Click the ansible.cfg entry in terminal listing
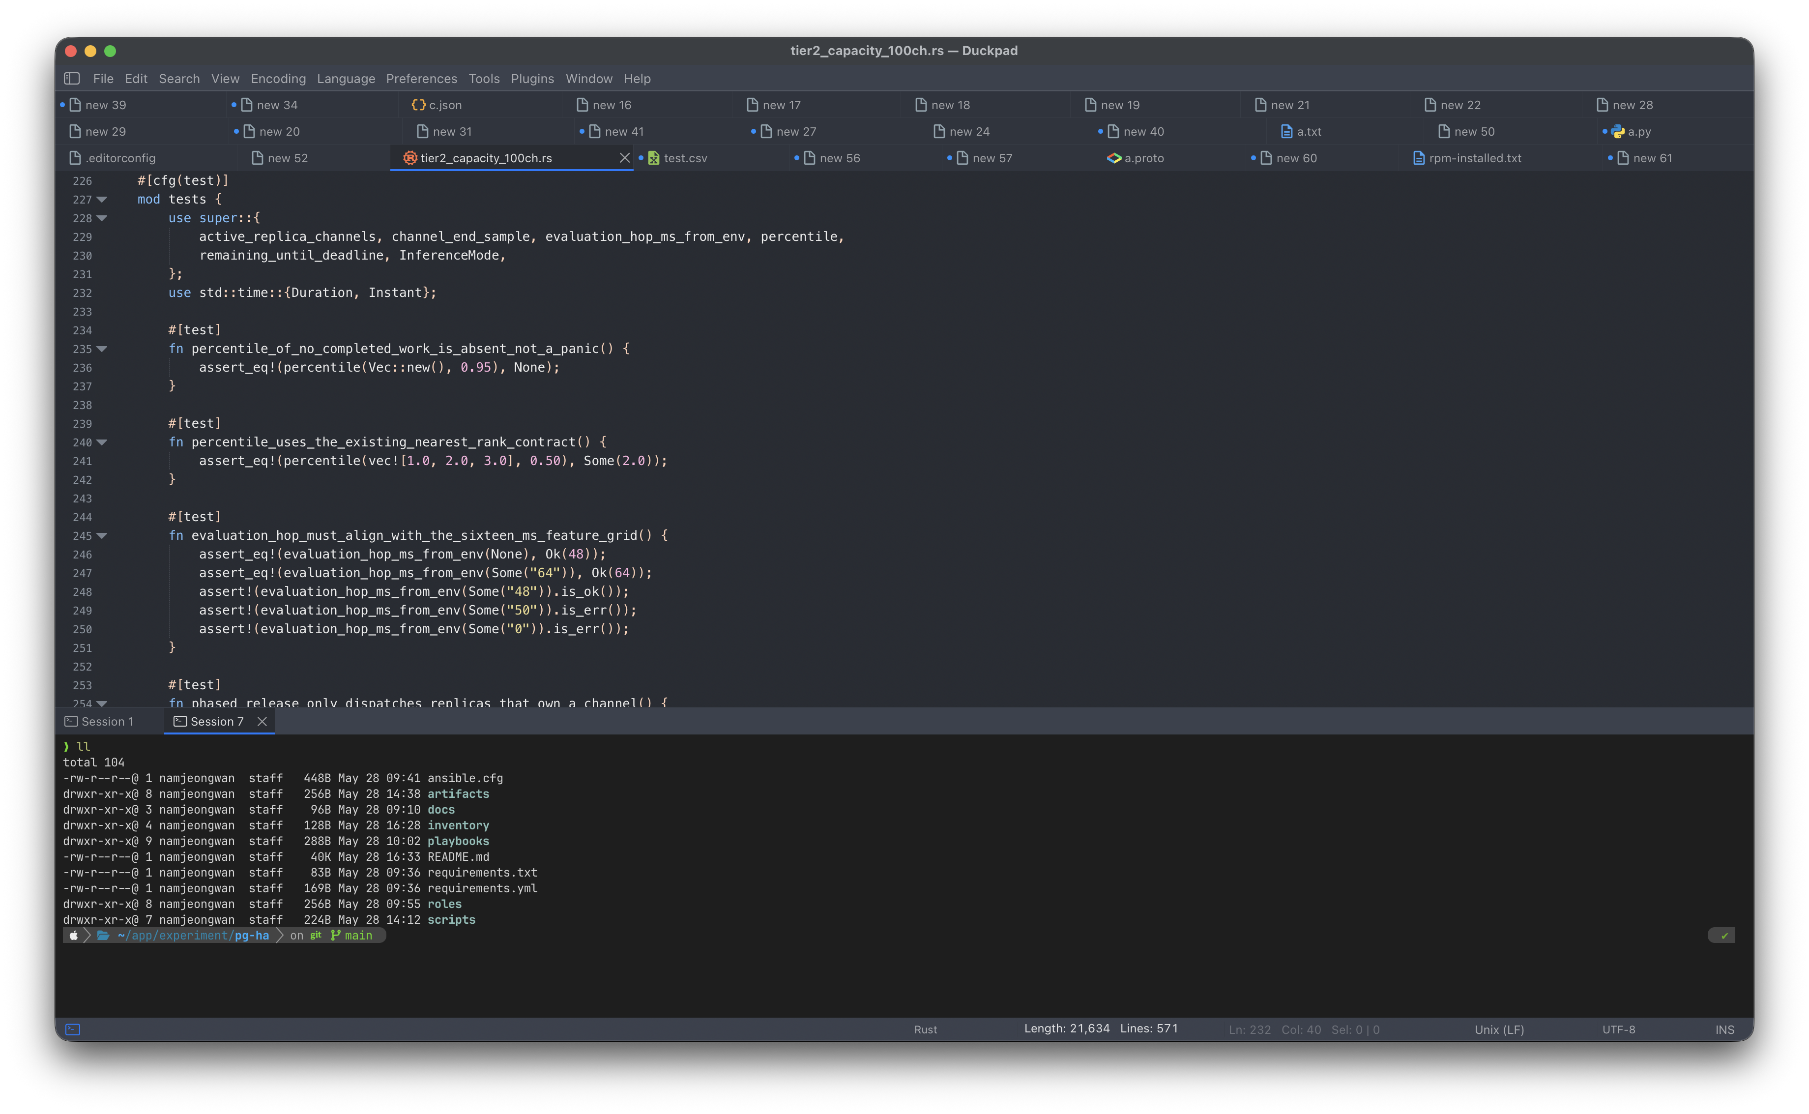Screen dimensions: 1809x1114 (466, 778)
